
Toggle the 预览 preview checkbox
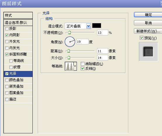[142, 38]
